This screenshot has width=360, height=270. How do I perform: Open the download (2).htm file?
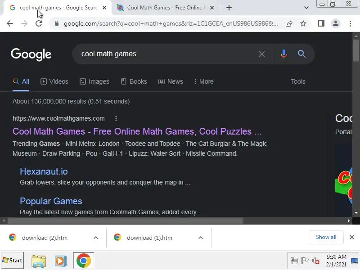pos(45,238)
